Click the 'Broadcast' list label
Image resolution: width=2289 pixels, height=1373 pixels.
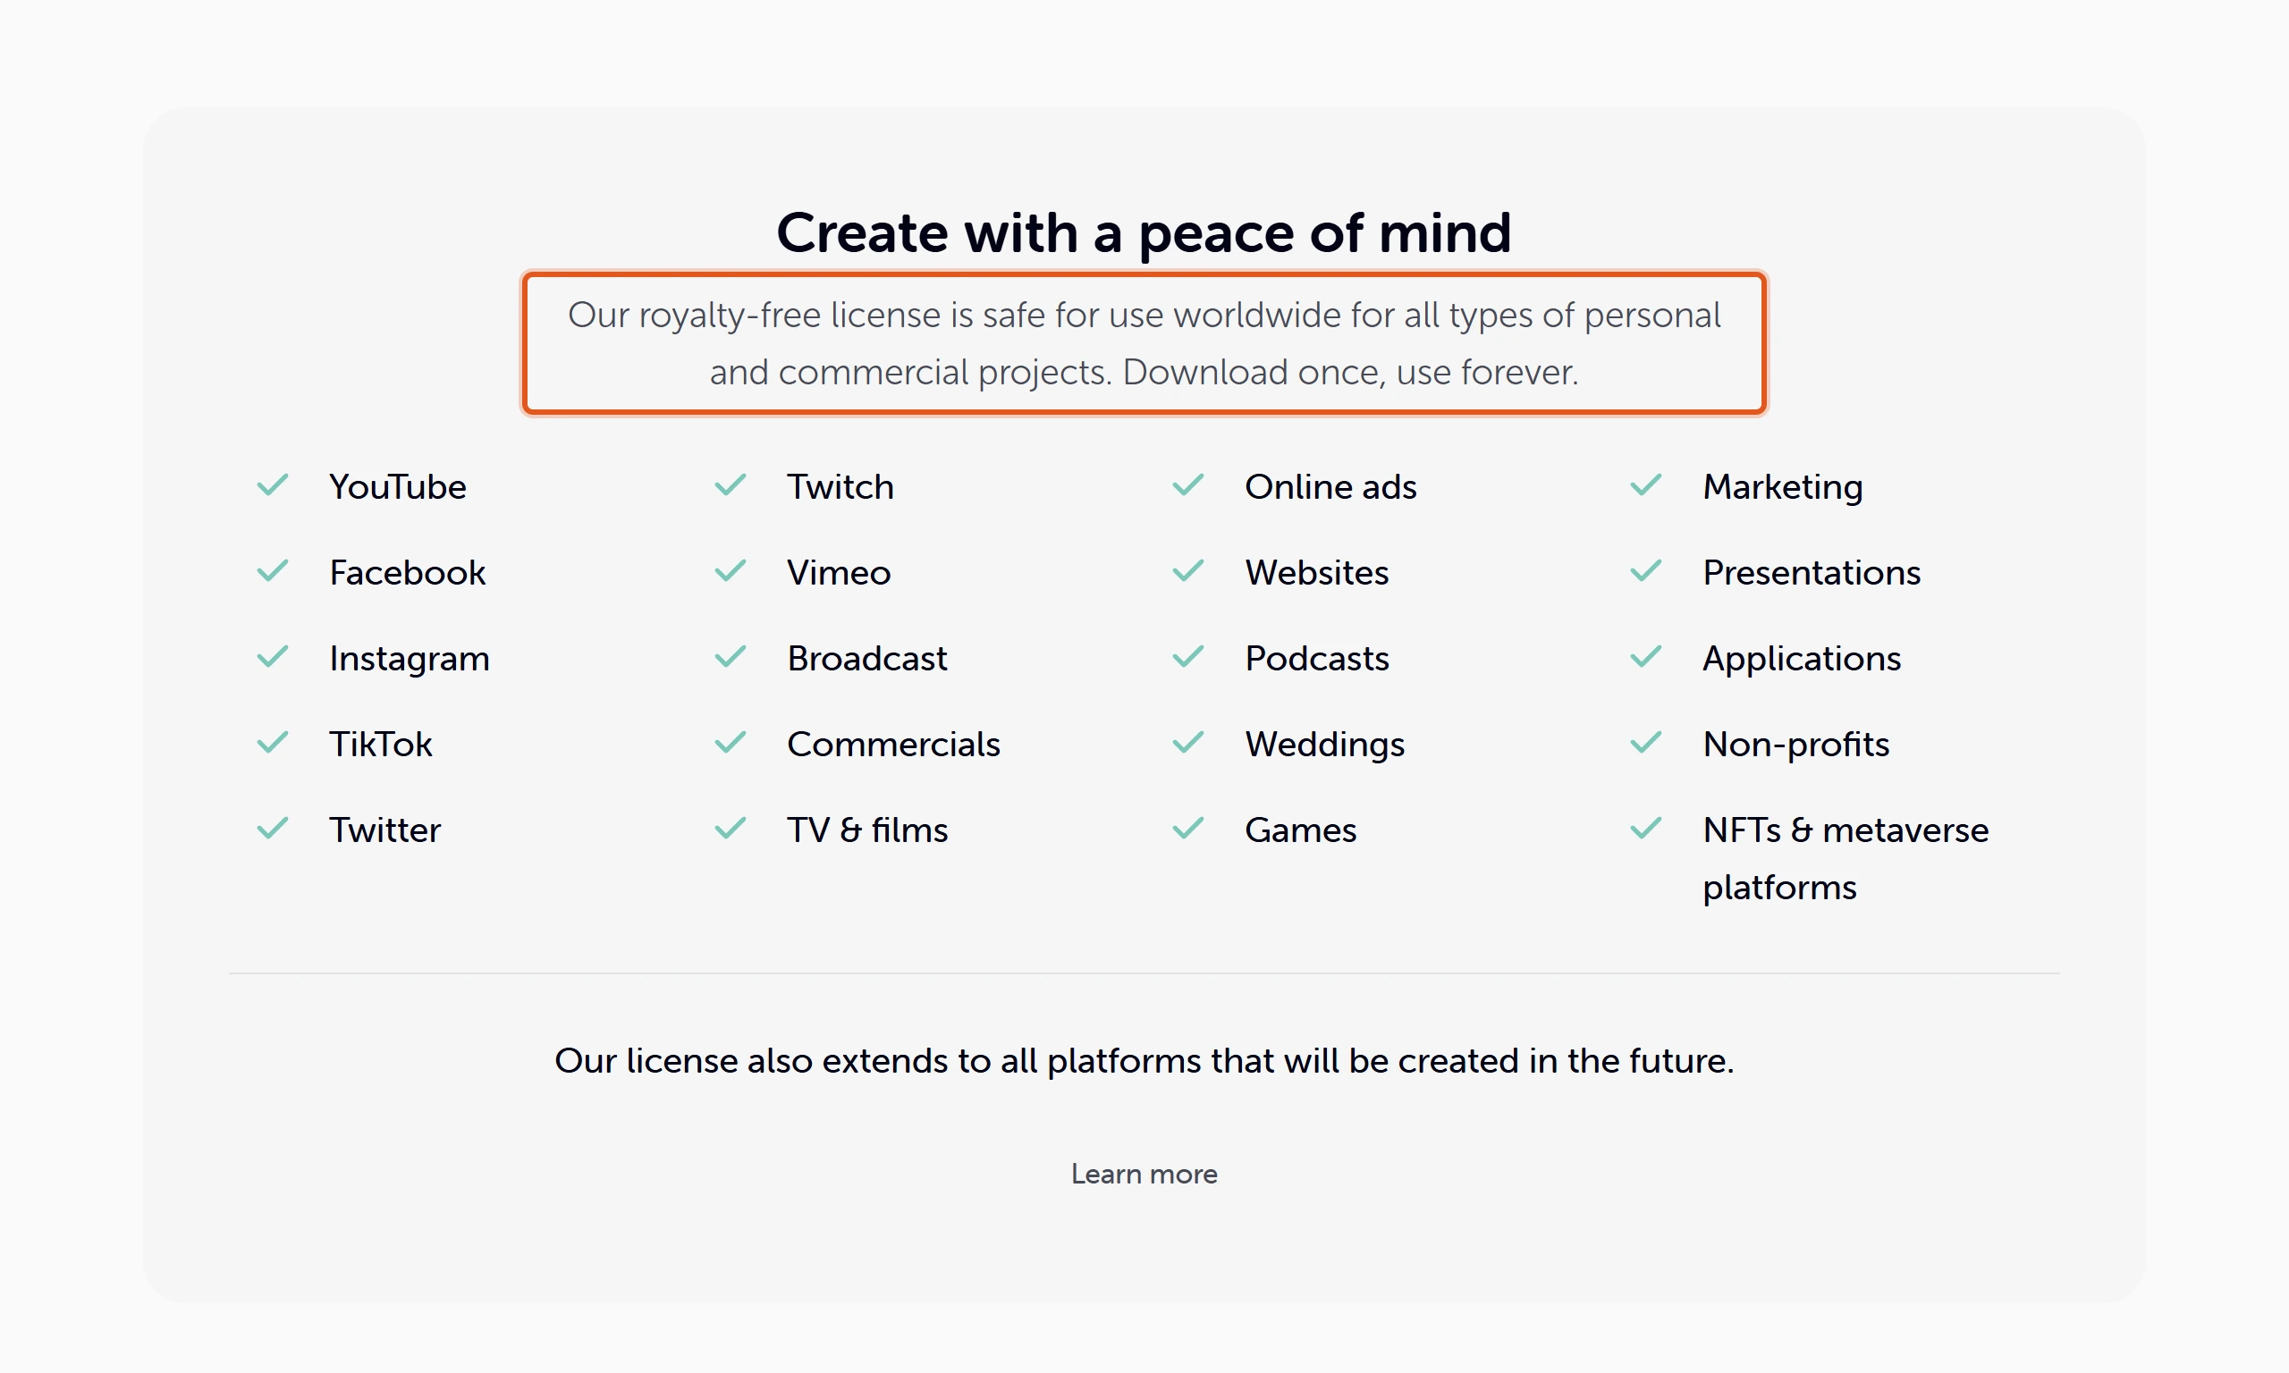[x=867, y=659]
